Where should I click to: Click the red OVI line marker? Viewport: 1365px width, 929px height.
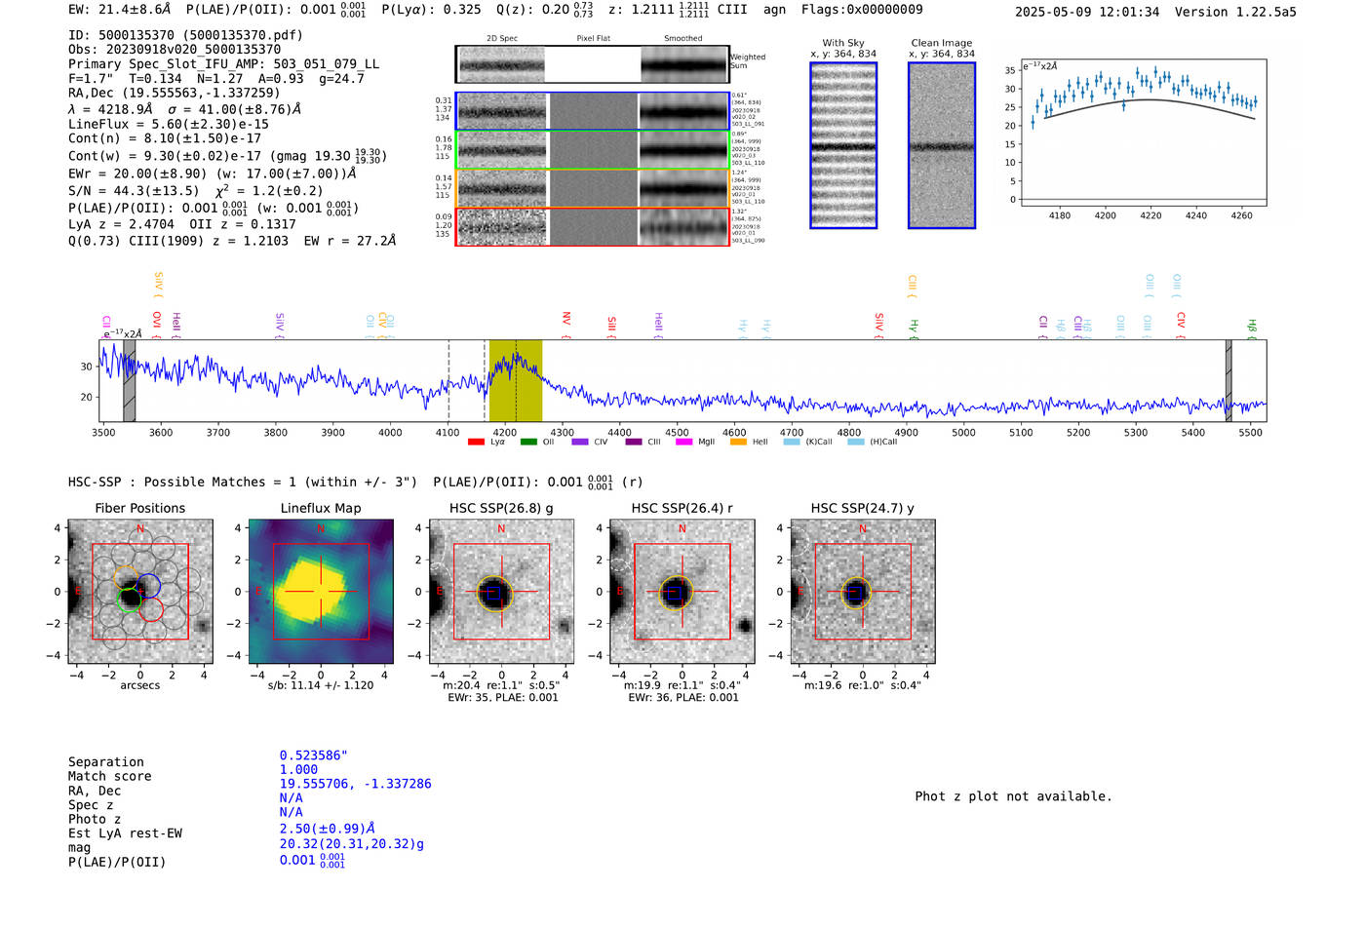pyautogui.click(x=157, y=325)
